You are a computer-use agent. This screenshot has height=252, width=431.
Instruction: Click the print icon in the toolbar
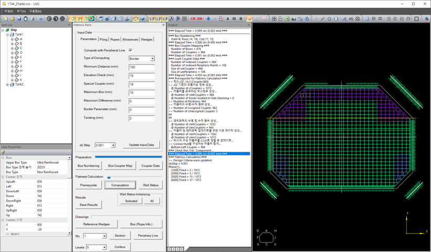click(32, 19)
